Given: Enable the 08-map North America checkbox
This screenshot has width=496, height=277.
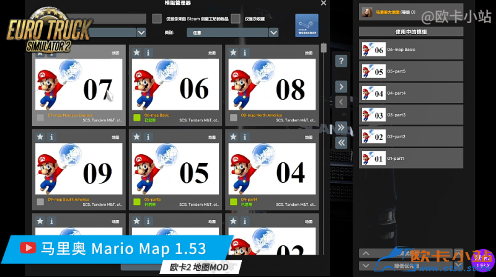Looking at the screenshot, I should (x=234, y=118).
